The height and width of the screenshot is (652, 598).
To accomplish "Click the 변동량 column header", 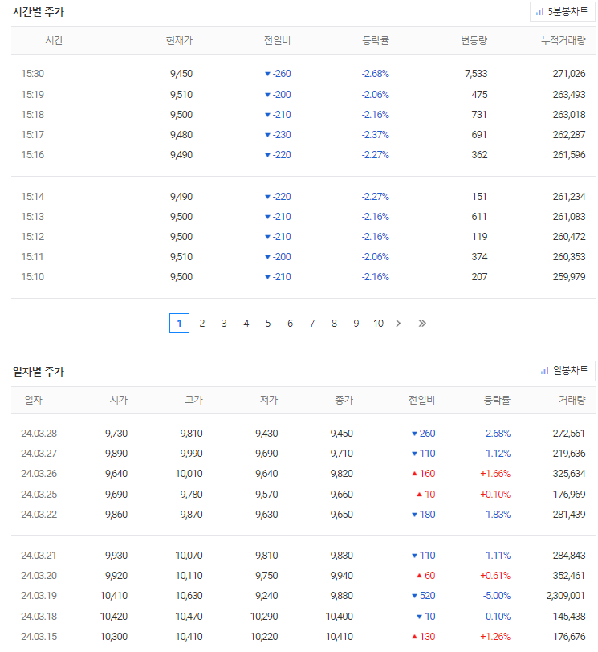I will point(474,40).
